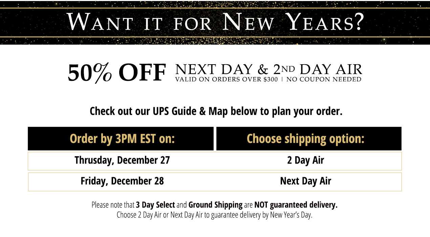Choose the "2 Day Air" shipping option
Image resolution: width=430 pixels, height=237 pixels.
tap(306, 160)
